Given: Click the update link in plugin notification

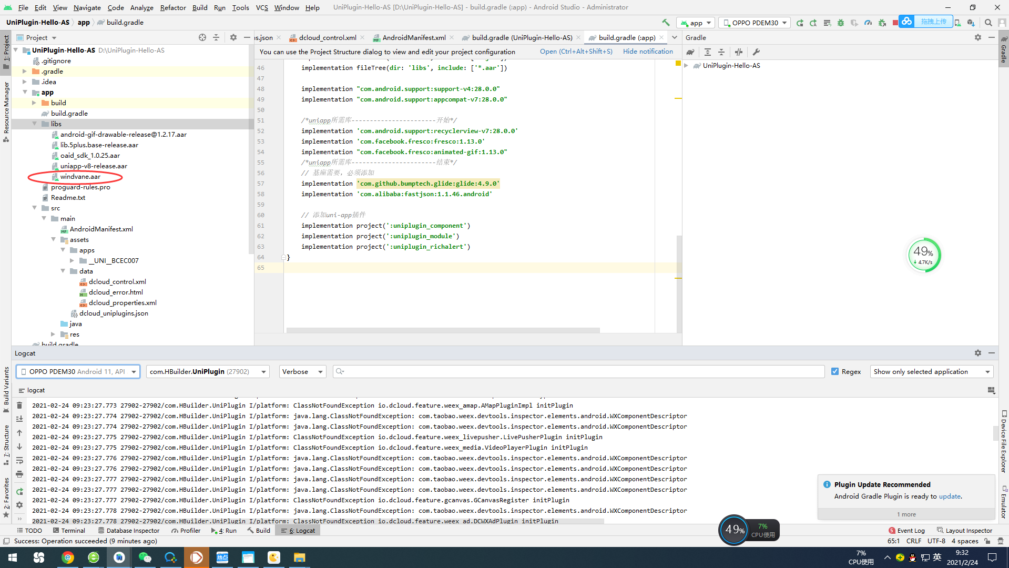Looking at the screenshot, I should [x=950, y=496].
